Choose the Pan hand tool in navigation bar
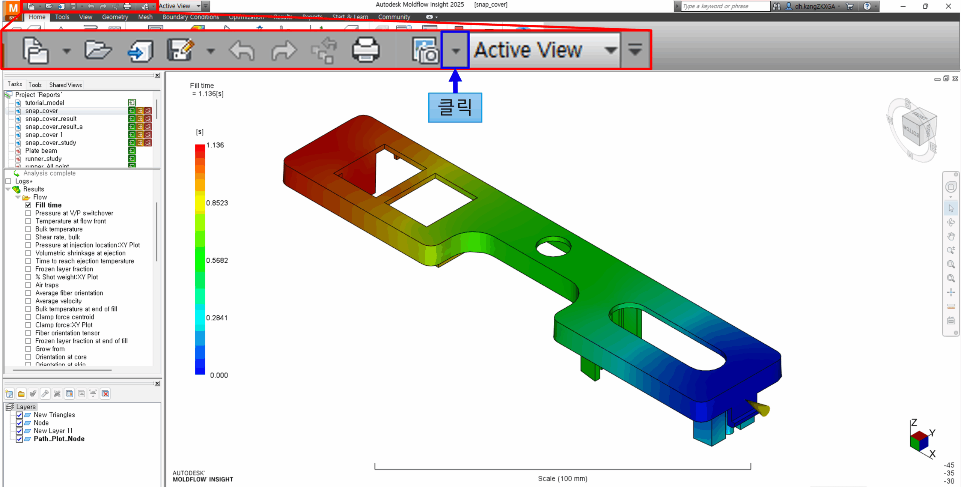The height and width of the screenshot is (487, 961). pyautogui.click(x=951, y=236)
